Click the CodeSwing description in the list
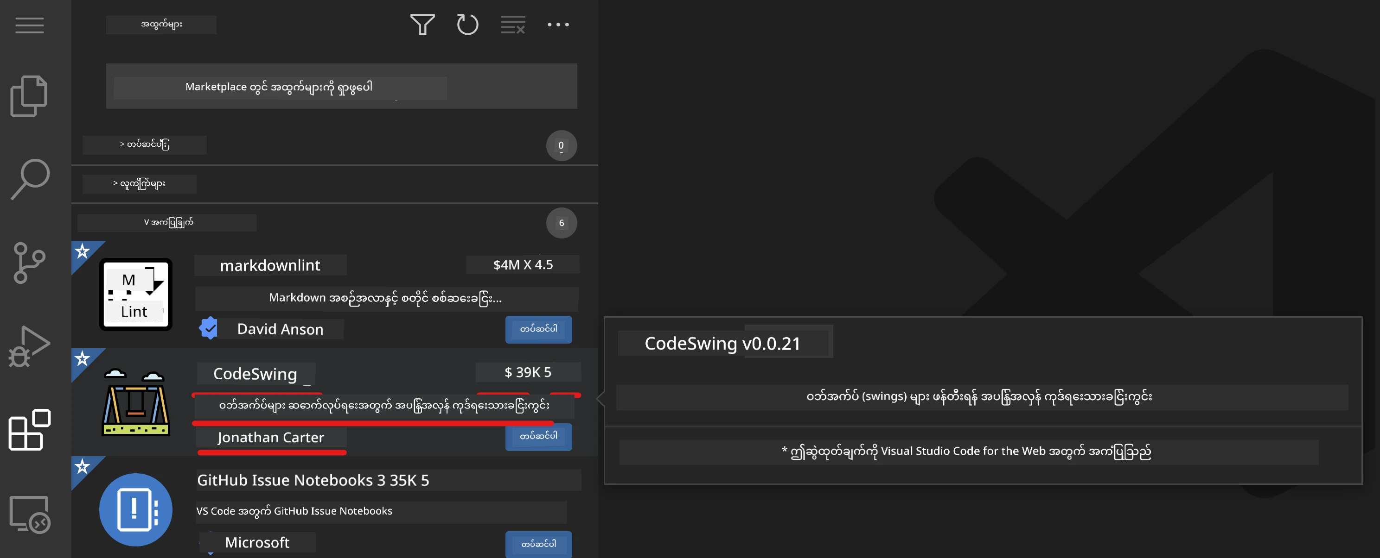Screen dimensions: 1380x558 tap(384, 406)
